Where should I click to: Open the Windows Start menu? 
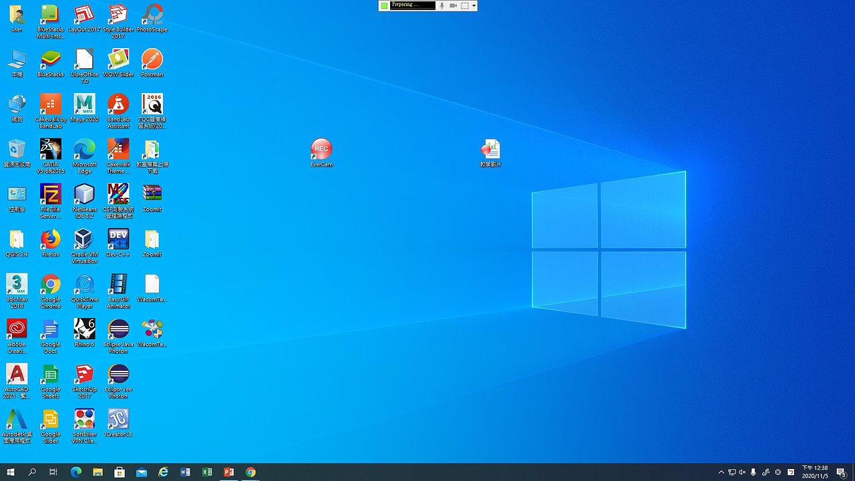pos(11,472)
